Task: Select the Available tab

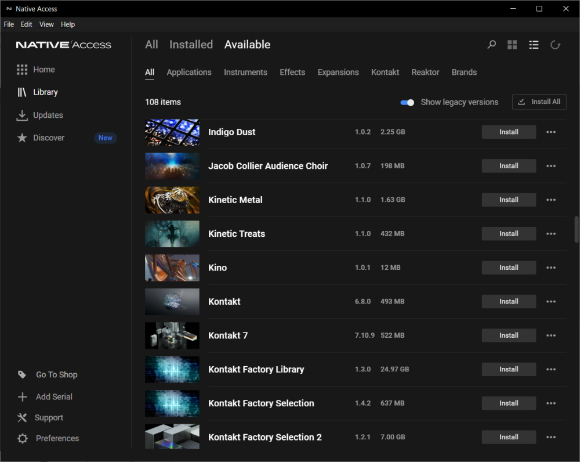Action: coord(247,45)
